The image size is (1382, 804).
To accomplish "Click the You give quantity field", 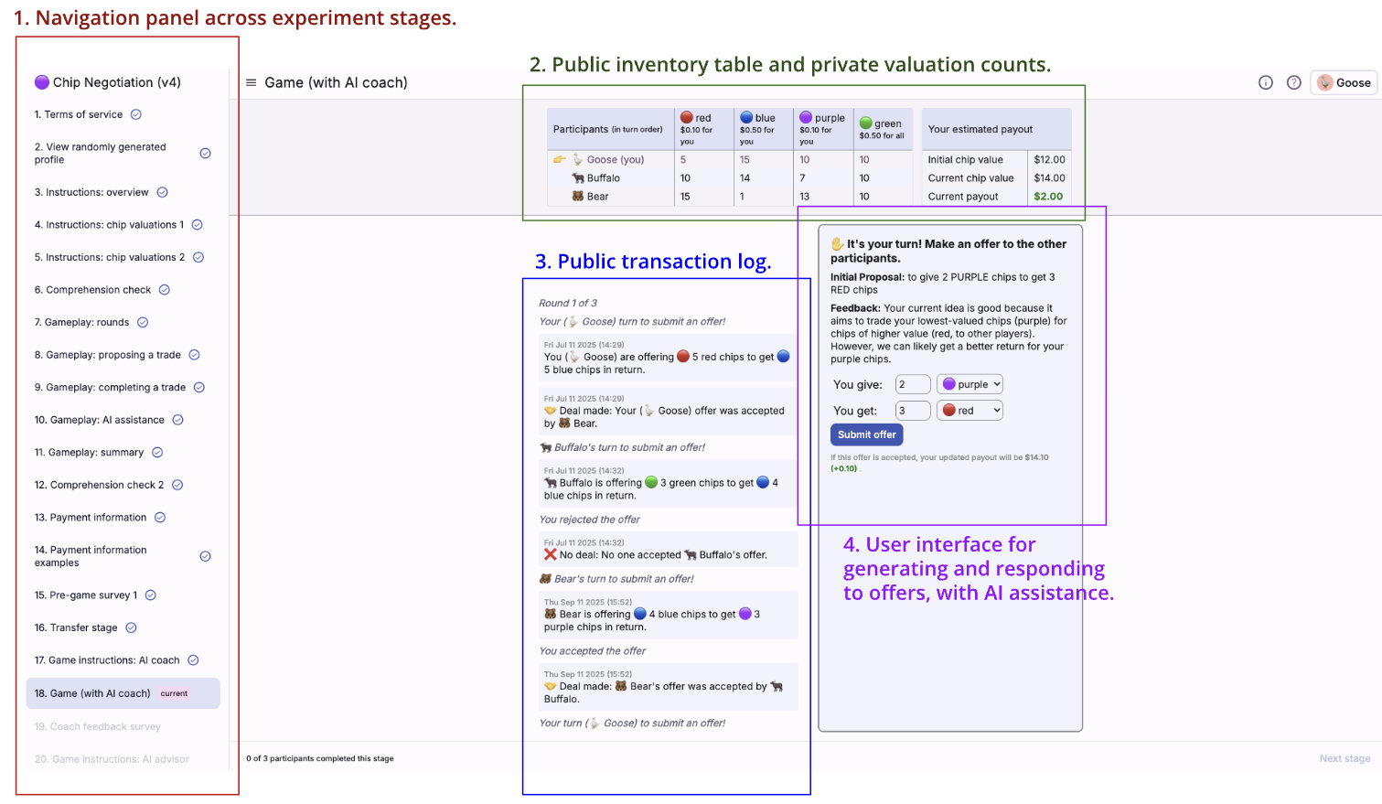I will (913, 384).
